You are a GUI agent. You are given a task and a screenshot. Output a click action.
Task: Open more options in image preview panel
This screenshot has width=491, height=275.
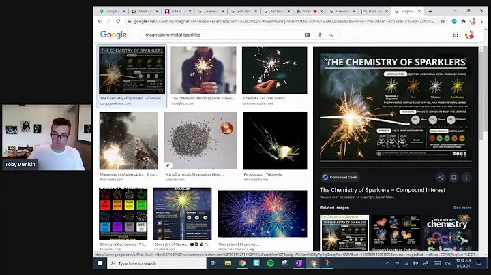click(x=466, y=178)
